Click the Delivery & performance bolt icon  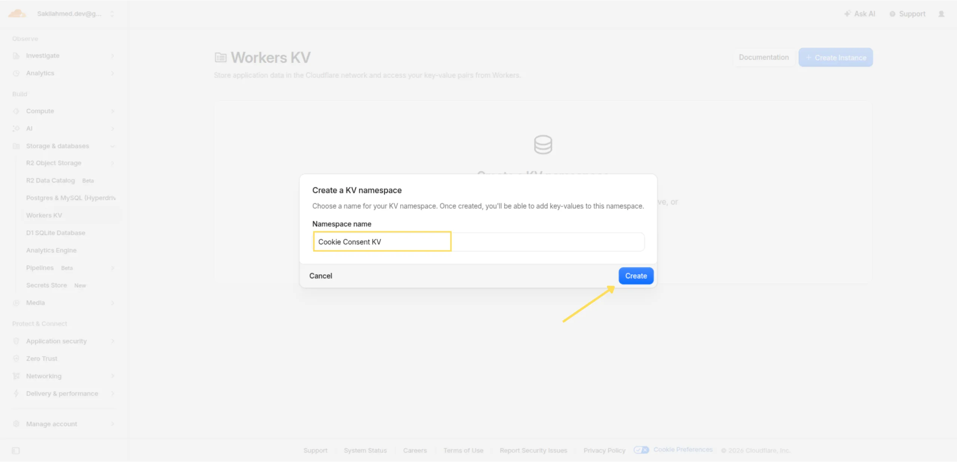16,393
